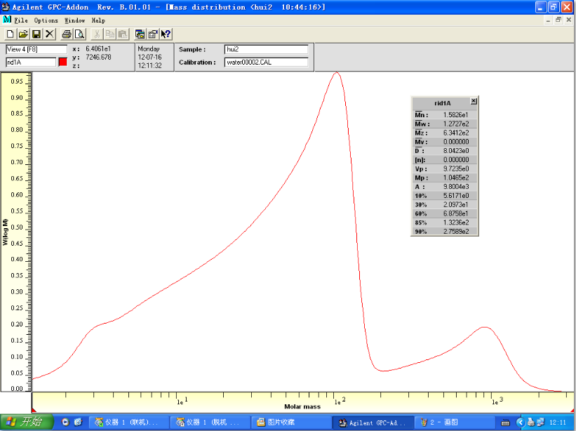Click the New document toolbar icon

tap(11, 34)
